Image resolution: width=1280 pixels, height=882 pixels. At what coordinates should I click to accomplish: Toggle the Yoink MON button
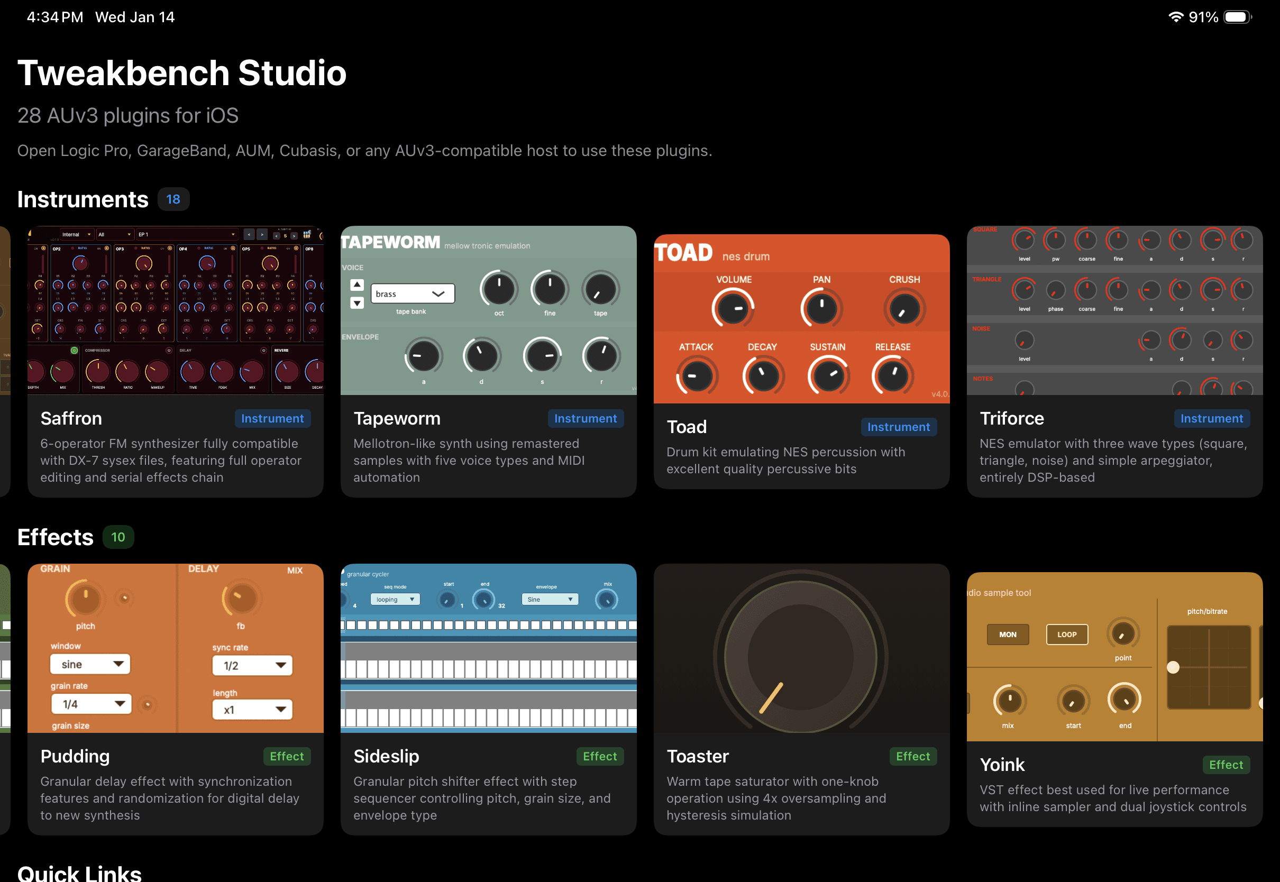(x=1008, y=635)
